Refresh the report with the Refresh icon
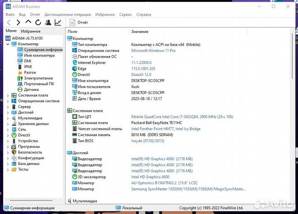 (x=38, y=23)
